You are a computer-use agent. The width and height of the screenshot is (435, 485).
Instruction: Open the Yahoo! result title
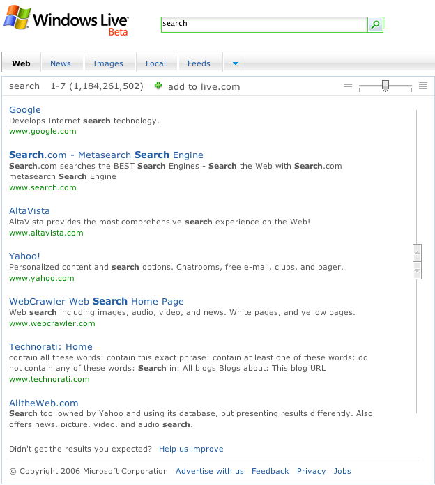pos(24,256)
